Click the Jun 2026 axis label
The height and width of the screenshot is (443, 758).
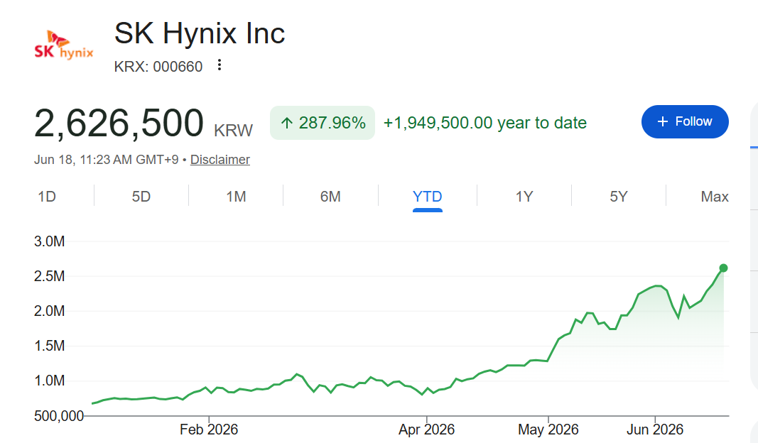click(x=655, y=430)
